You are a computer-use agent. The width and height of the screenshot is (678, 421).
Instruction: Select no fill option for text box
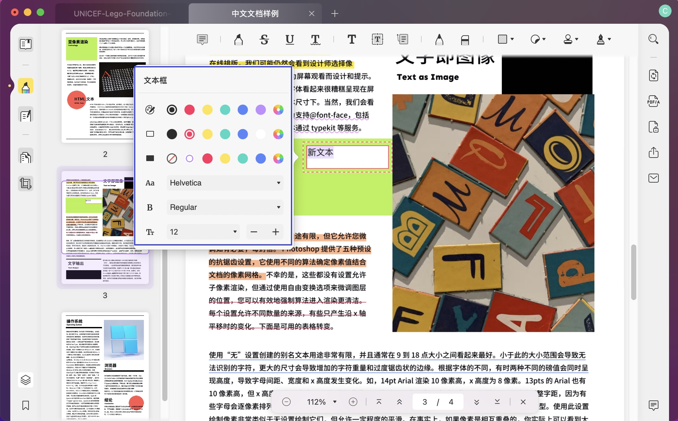pos(172,159)
